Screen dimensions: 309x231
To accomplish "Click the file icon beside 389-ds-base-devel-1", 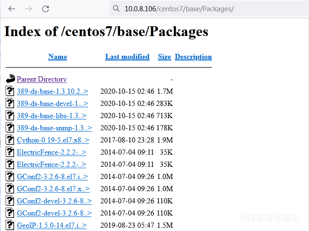I will pos(10,103).
